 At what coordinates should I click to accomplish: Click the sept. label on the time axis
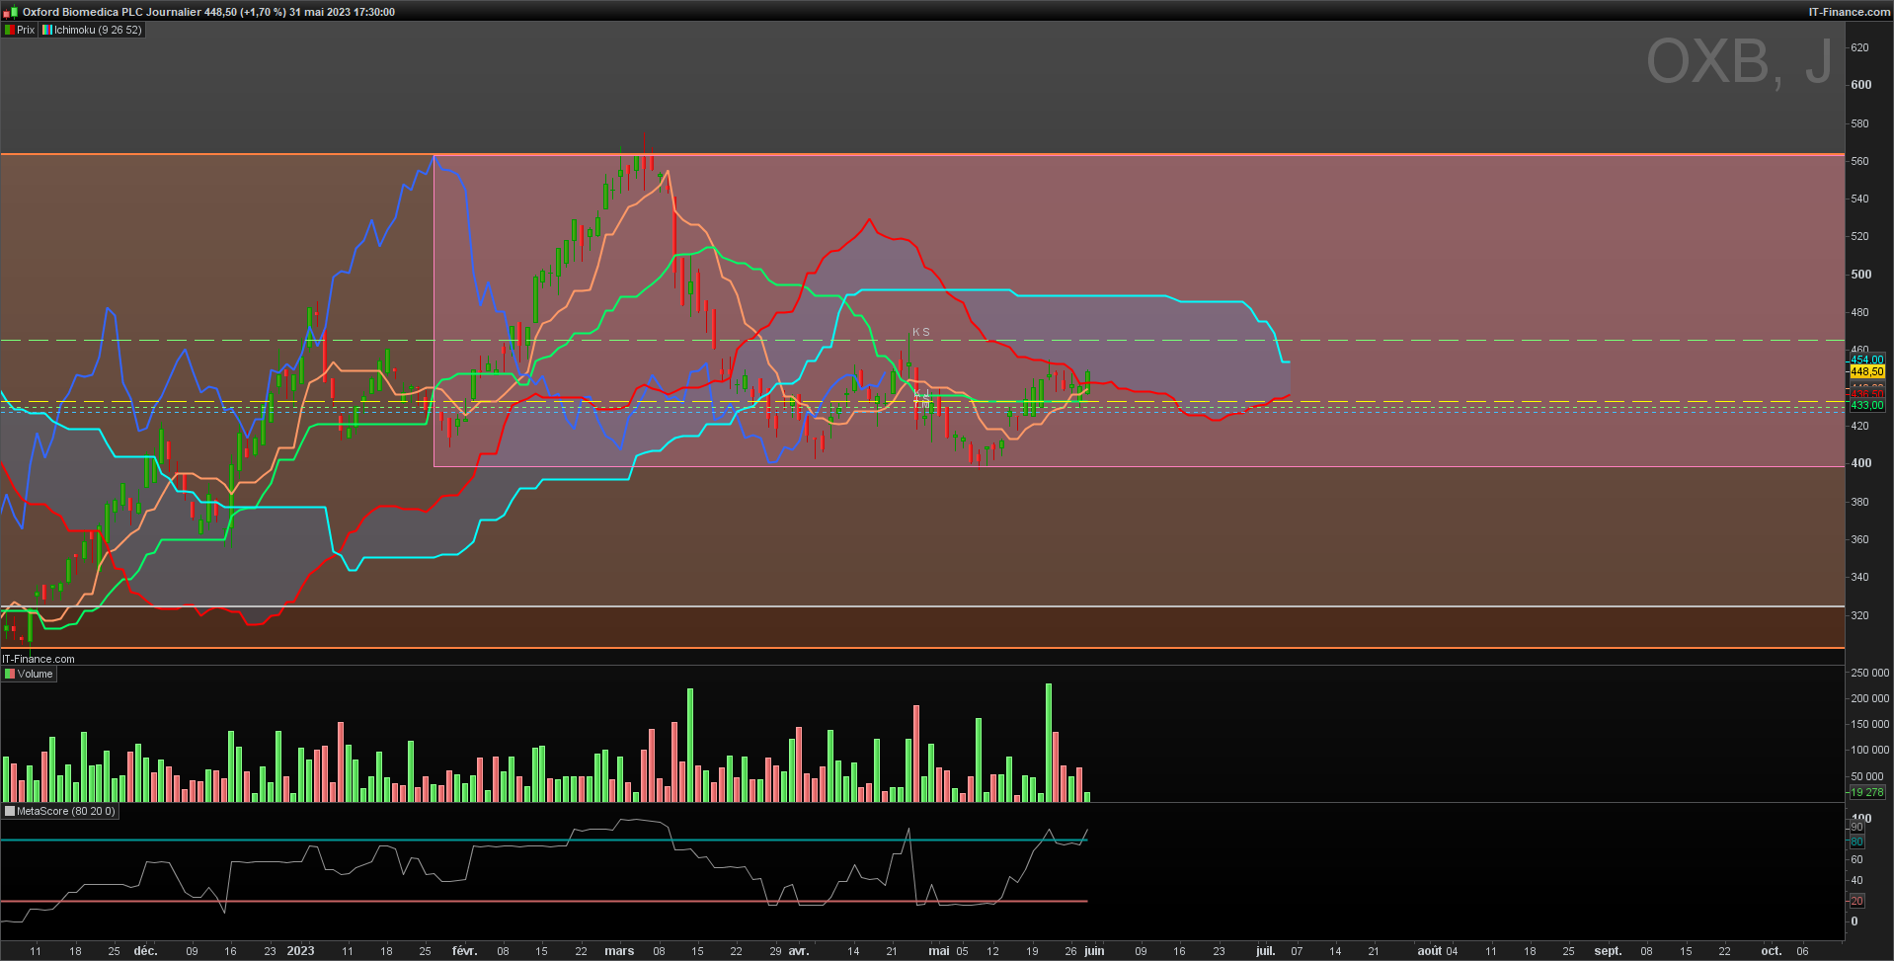[x=1608, y=951]
